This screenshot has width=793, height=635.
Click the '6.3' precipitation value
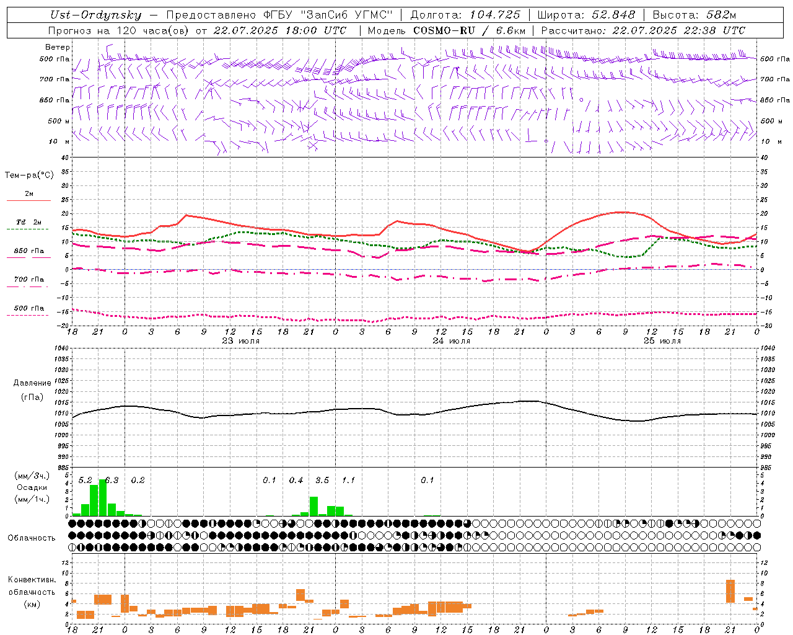pyautogui.click(x=112, y=480)
